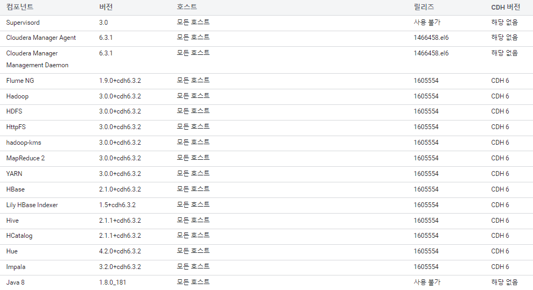Image resolution: width=533 pixels, height=290 pixels.
Task: Click version 3.0 in Supervisord row
Action: (103, 23)
